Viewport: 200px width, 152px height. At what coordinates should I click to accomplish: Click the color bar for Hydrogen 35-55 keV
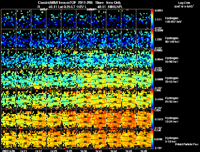tap(152, 79)
